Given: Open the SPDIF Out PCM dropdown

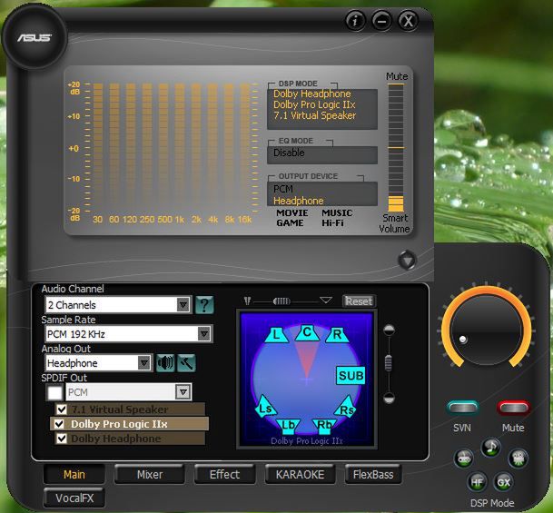Looking at the screenshot, I should pyautogui.click(x=183, y=392).
